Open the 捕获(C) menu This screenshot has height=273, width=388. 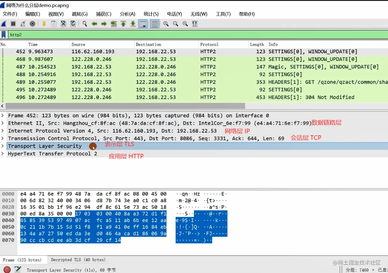point(104,14)
